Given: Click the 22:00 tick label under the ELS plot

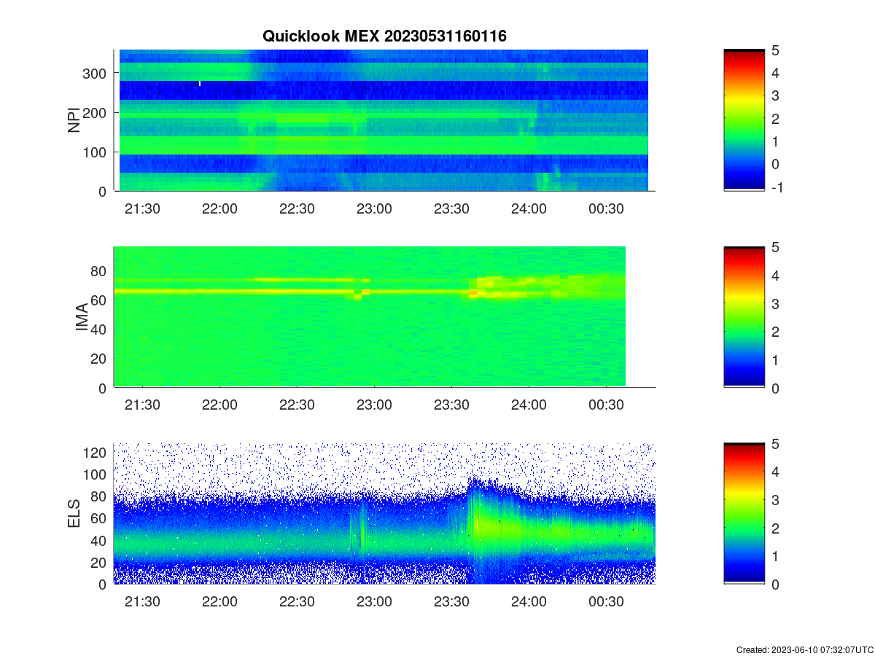Looking at the screenshot, I should 219,602.
